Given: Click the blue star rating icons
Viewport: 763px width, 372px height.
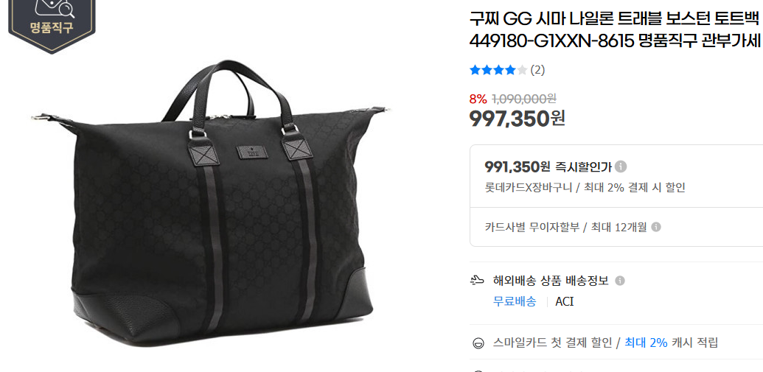Looking at the screenshot, I should pyautogui.click(x=498, y=70).
